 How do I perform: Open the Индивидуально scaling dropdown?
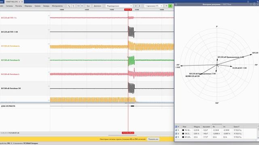[119, 6]
